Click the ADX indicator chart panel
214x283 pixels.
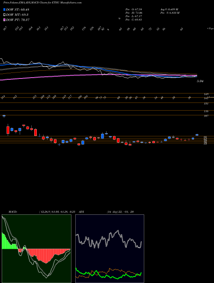110,249
